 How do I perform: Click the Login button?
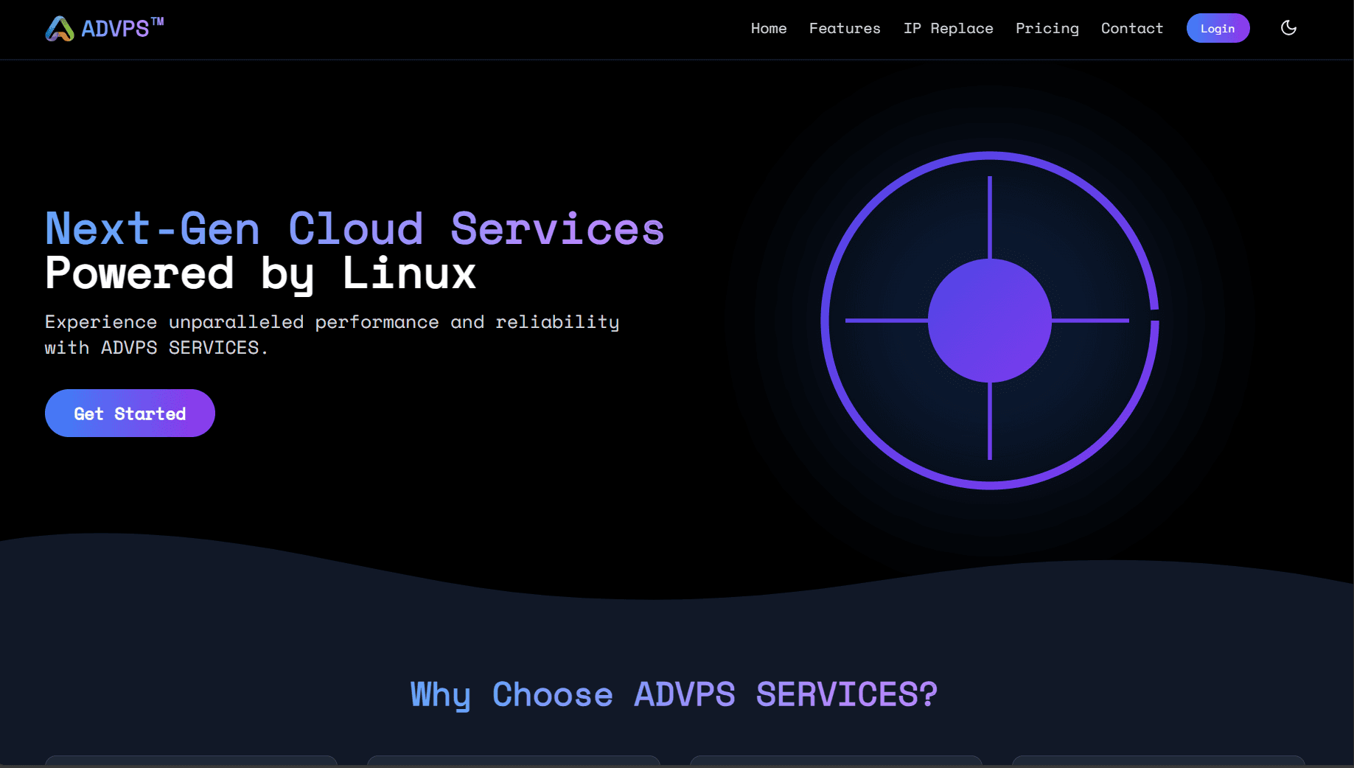coord(1218,28)
